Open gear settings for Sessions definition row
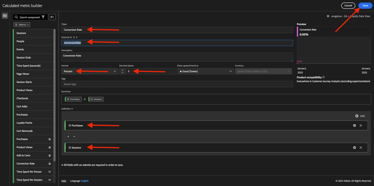Viewport: 374px width, 186px height. click(x=355, y=148)
